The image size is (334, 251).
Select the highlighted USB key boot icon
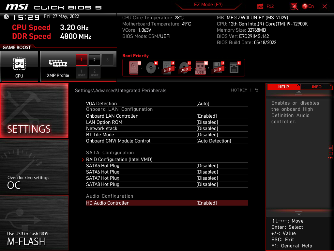click(x=201, y=68)
